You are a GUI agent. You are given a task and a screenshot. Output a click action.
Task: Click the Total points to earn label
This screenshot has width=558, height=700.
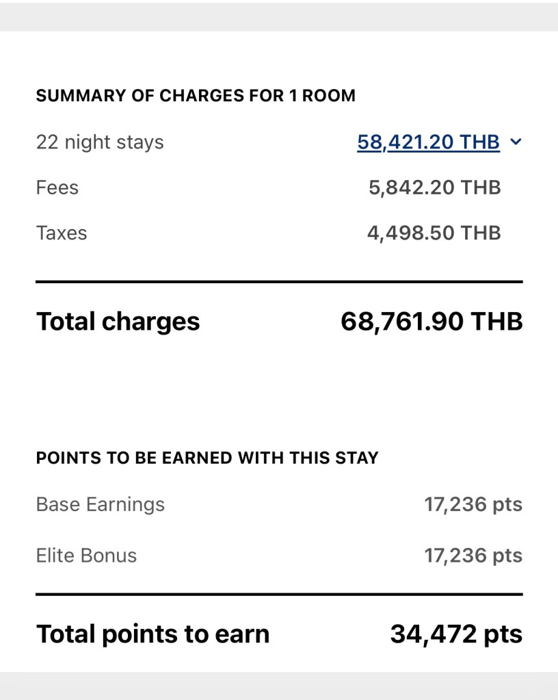[x=152, y=634]
